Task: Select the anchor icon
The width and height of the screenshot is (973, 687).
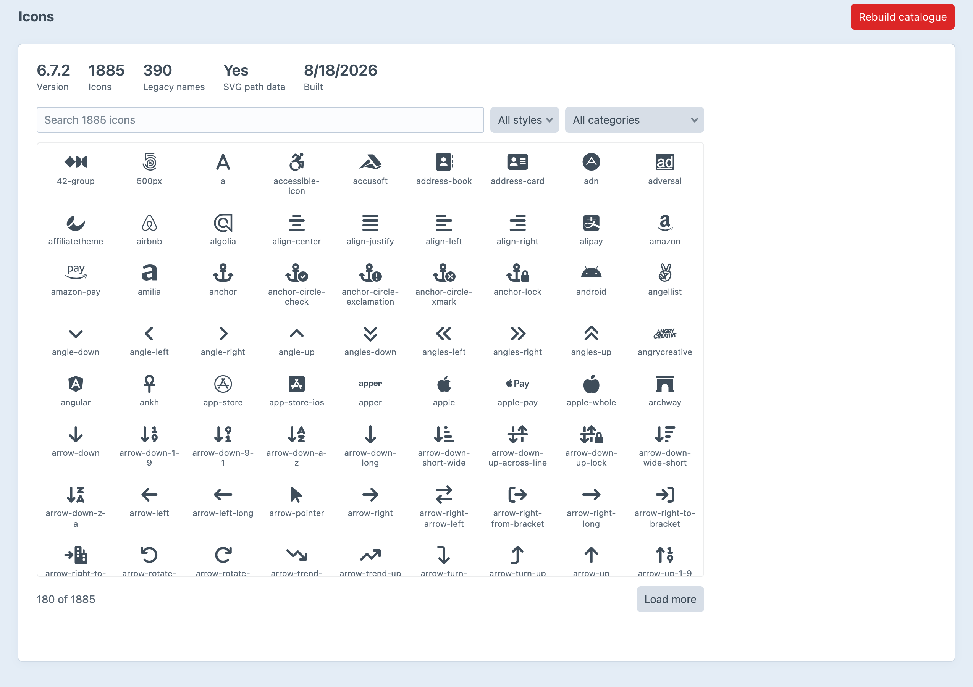Action: pyautogui.click(x=223, y=273)
